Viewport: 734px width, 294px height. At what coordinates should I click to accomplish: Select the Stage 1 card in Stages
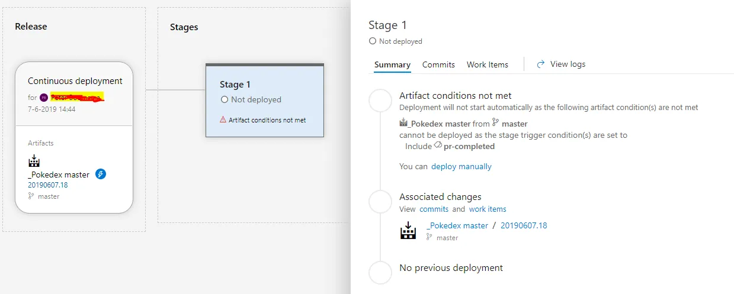pyautogui.click(x=264, y=100)
